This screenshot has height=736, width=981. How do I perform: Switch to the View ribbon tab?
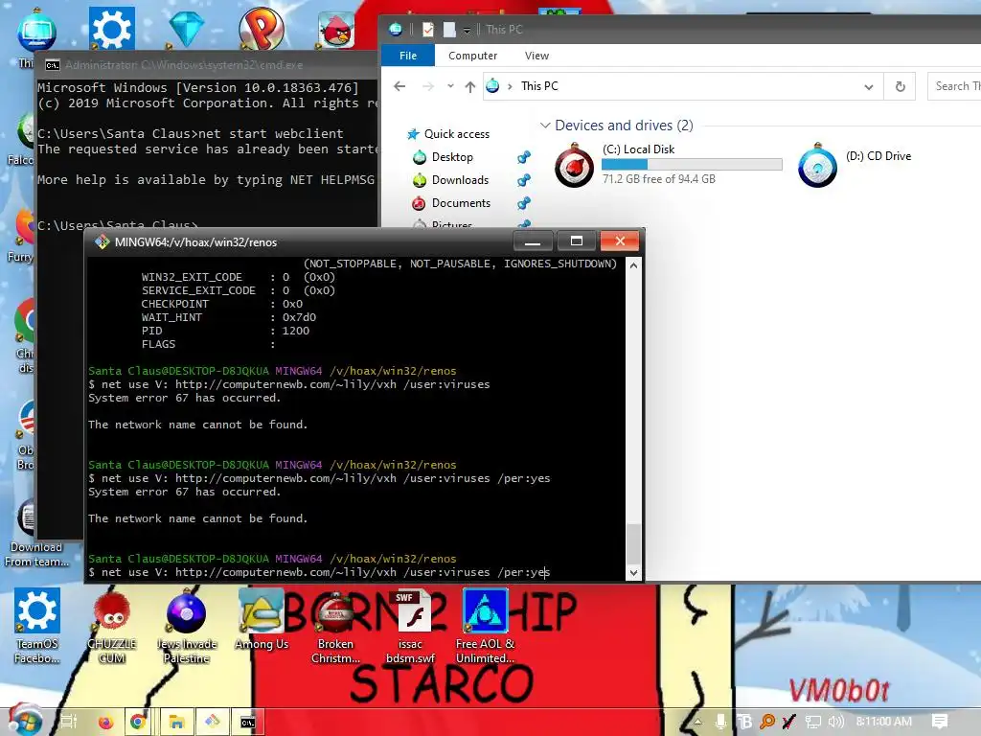click(536, 55)
